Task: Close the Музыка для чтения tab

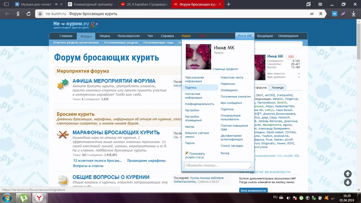Action: tap(62, 4)
